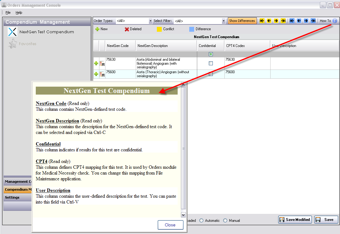Click the Aorta (Thoracic) Angiogram description cell
This screenshot has width=340, height=234.
pyautogui.click(x=166, y=74)
